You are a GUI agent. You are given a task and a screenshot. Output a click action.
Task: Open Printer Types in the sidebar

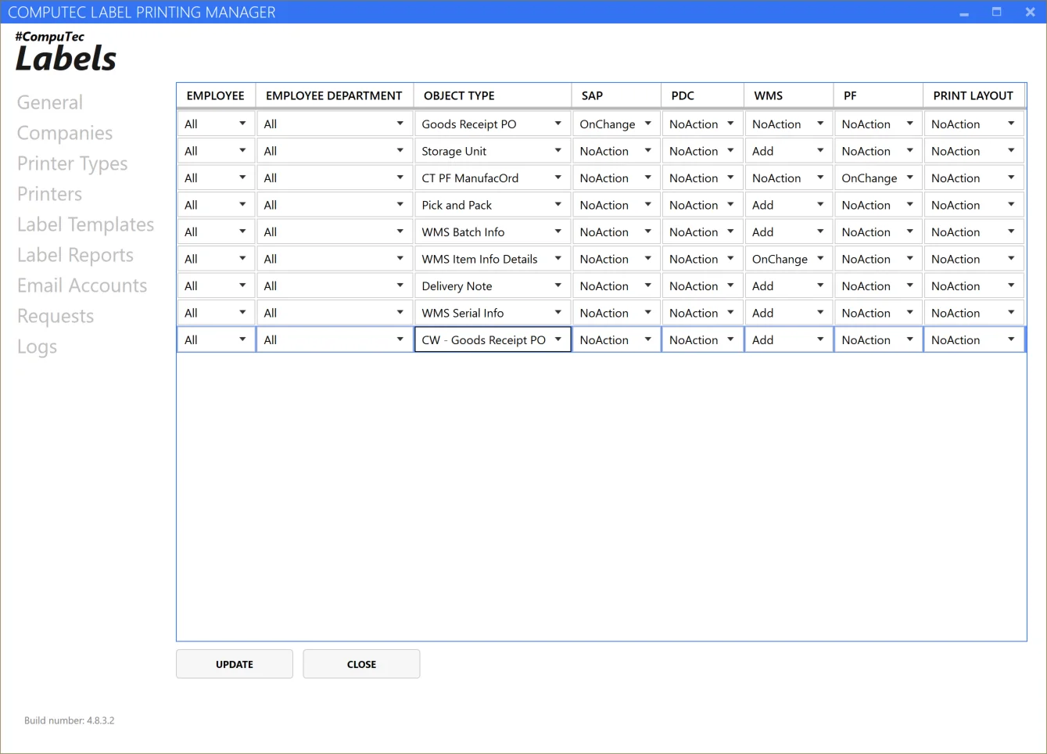[72, 163]
